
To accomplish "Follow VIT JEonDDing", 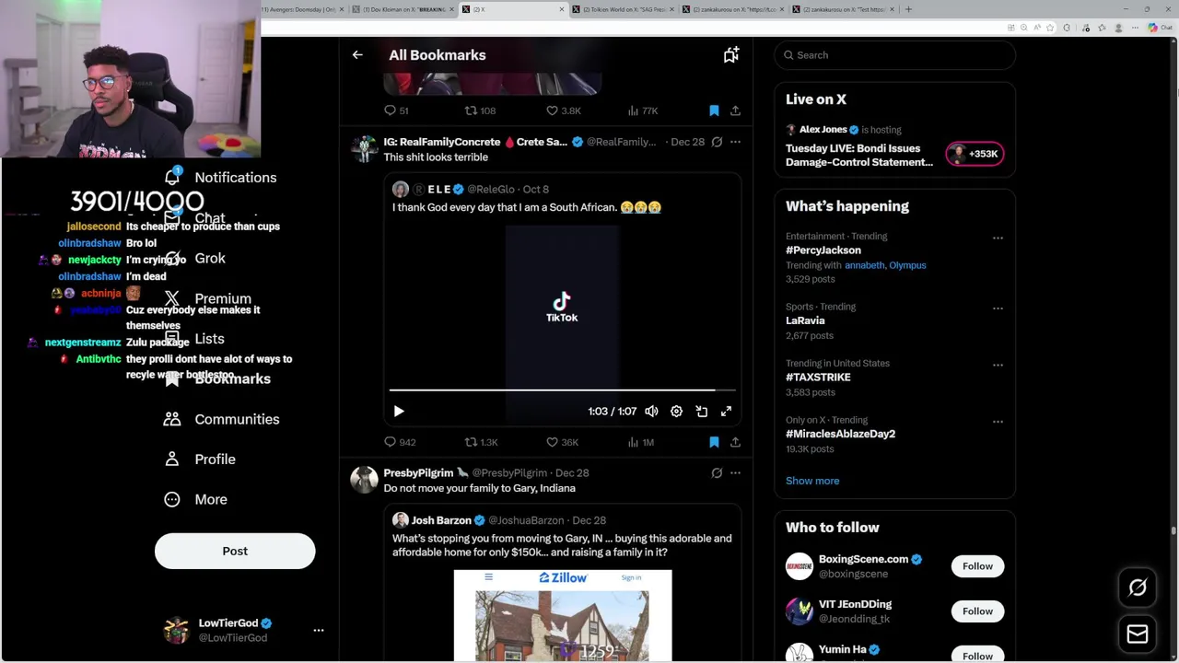I will pyautogui.click(x=977, y=611).
